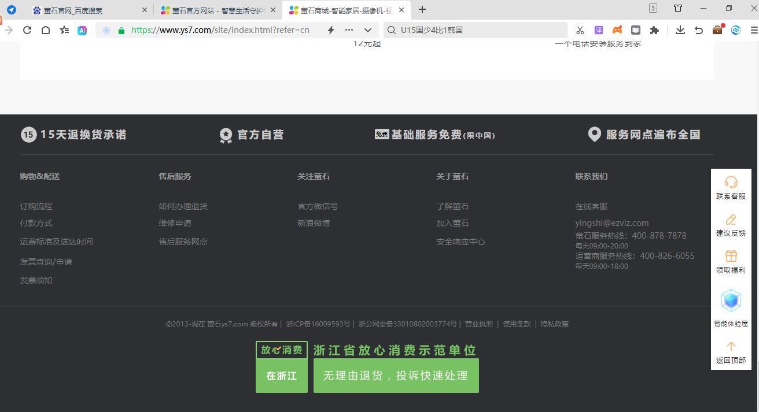Screen dimensions: 759x412
Task: Go to the browser home page icon
Action: (x=46, y=30)
